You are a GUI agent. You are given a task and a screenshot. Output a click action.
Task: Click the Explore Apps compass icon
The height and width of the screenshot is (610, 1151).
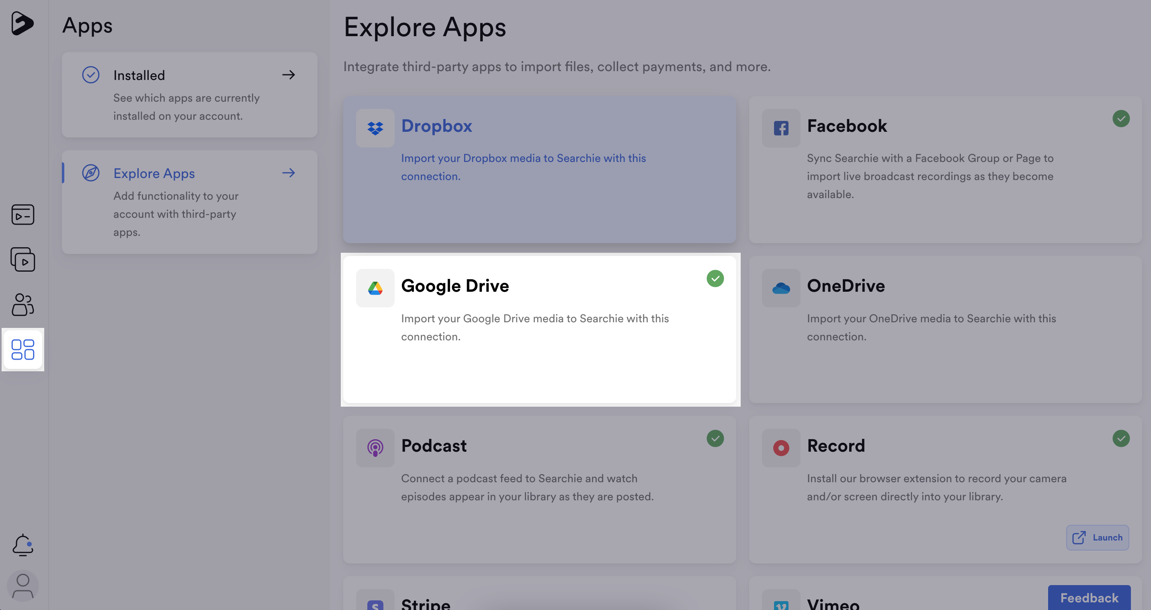click(x=91, y=173)
